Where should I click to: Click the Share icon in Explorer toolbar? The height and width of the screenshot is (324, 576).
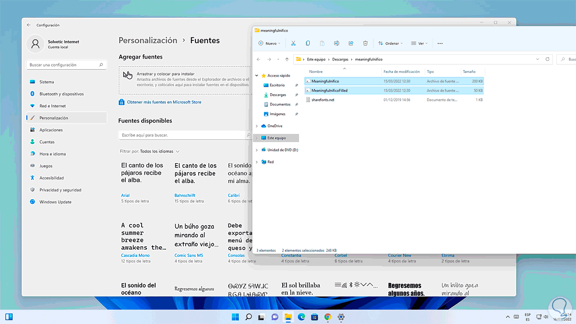351,43
